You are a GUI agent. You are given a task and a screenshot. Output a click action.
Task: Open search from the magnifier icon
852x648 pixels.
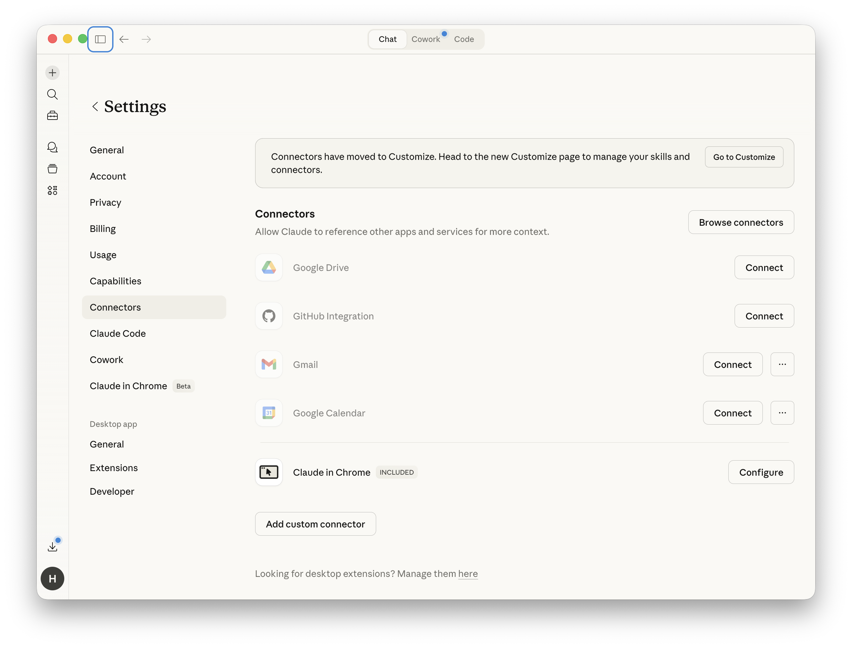(52, 94)
